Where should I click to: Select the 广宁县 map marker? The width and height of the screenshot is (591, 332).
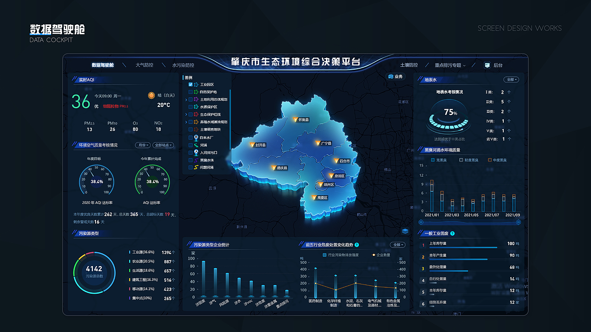point(318,143)
